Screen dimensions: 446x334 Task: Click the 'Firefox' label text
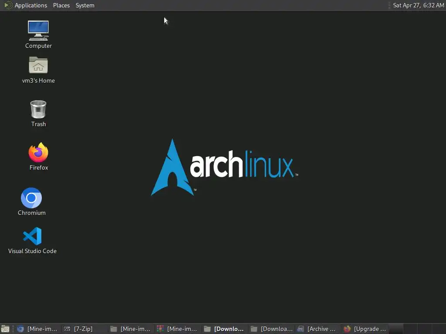pos(39,167)
